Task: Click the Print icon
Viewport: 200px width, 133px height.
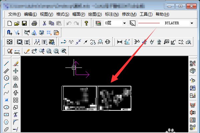Action: point(34,23)
